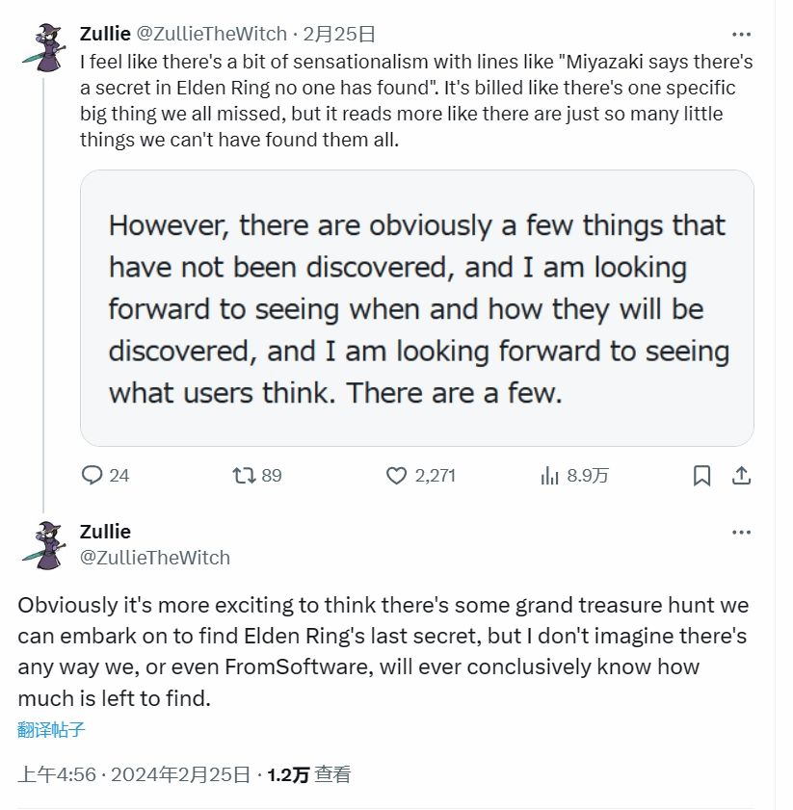The height and width of the screenshot is (810, 793).
Task: Click the 1.2万 查看 view count
Action: click(x=308, y=774)
